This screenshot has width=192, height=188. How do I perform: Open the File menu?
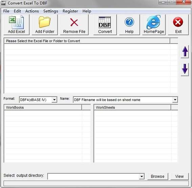tap(6, 11)
